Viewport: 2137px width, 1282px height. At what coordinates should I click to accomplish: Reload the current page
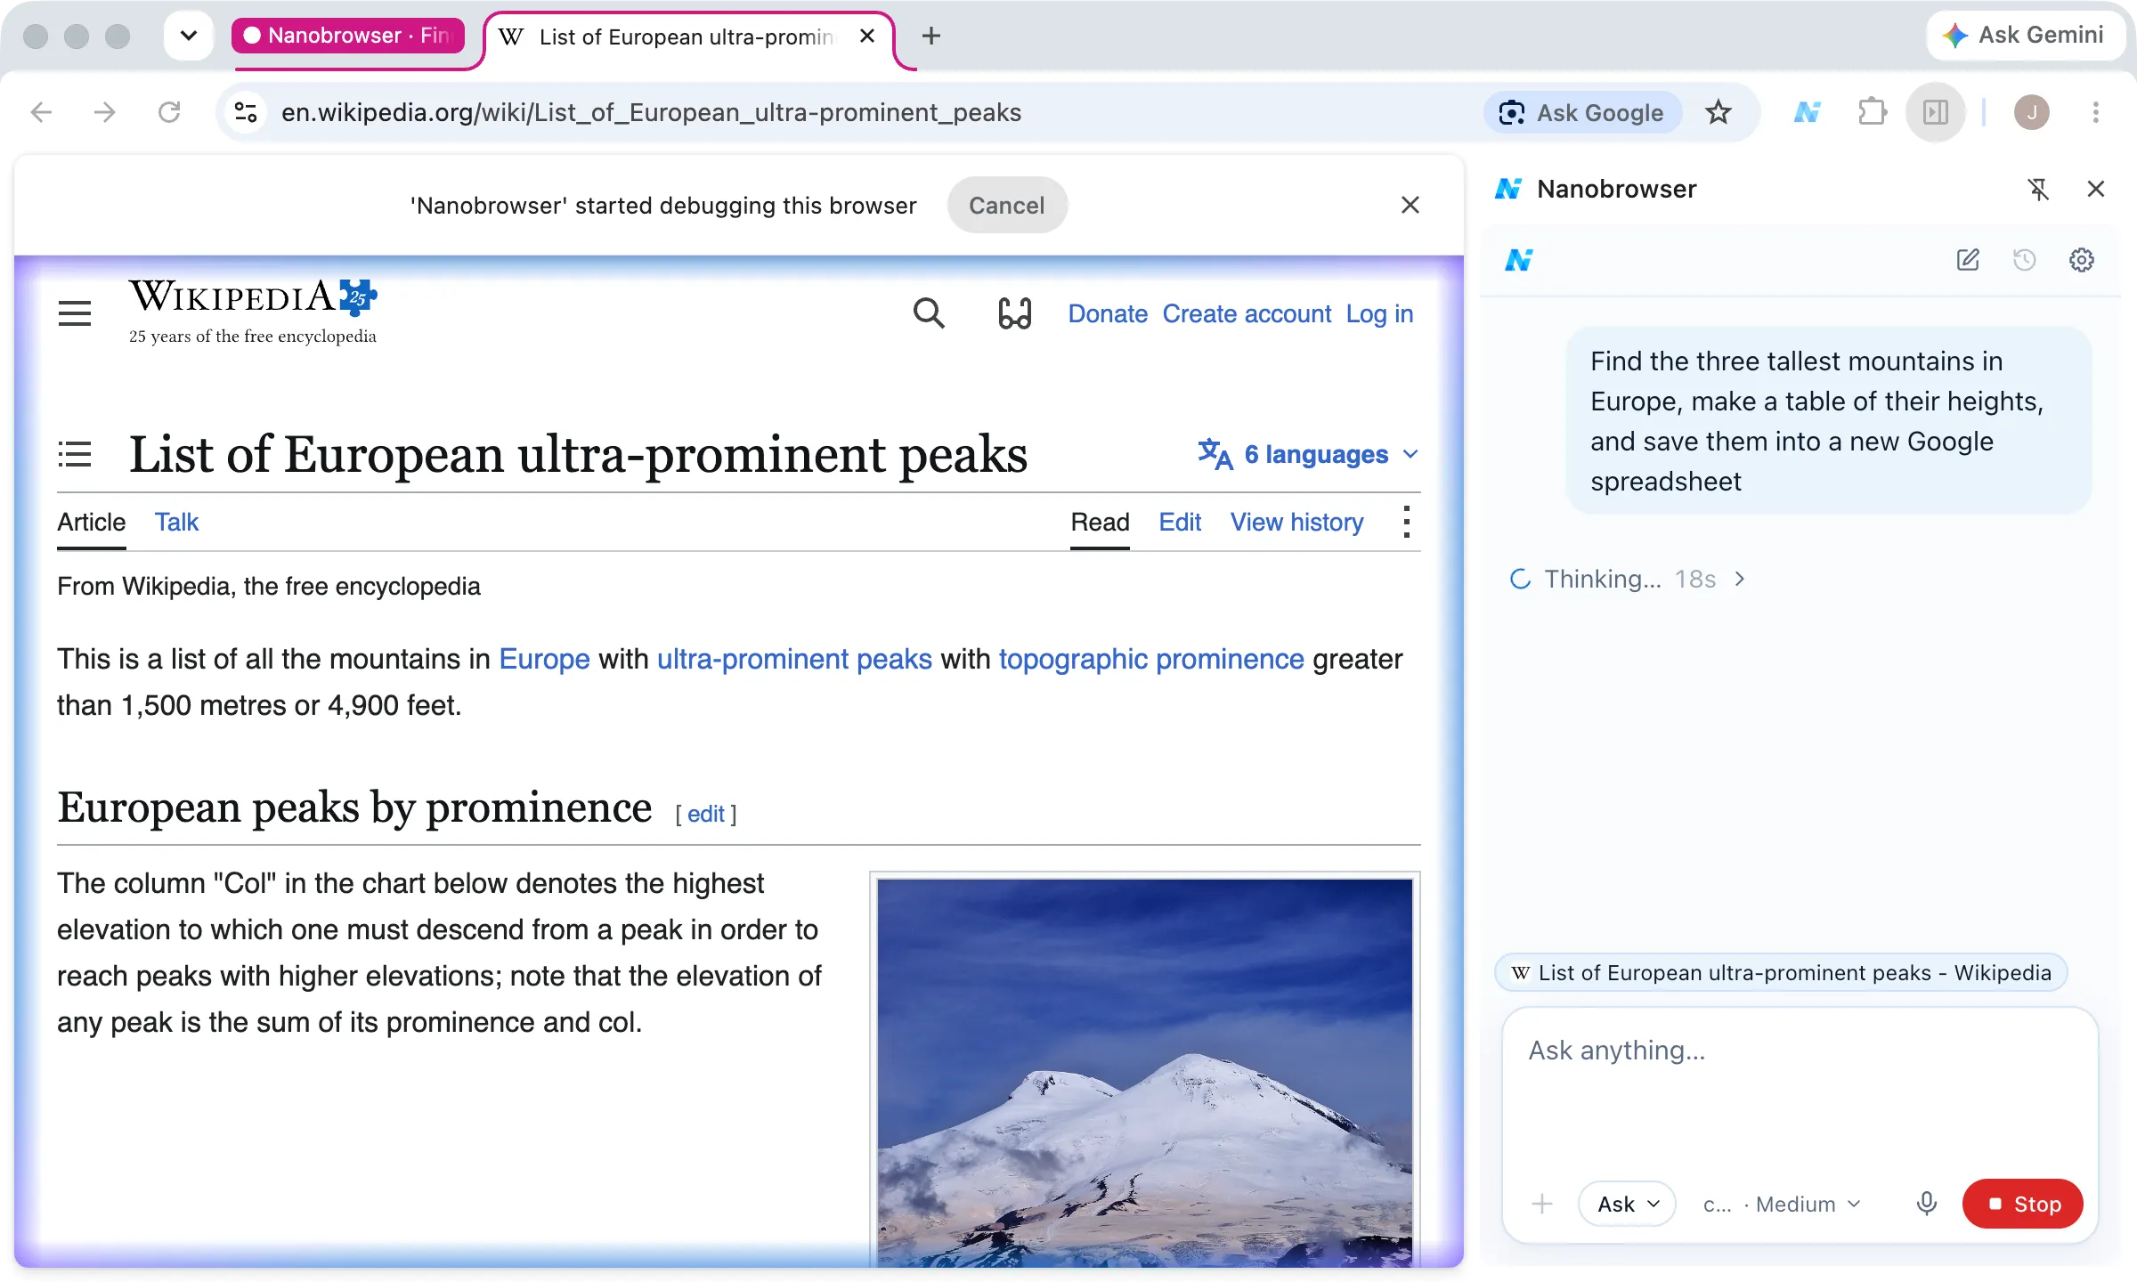169,112
